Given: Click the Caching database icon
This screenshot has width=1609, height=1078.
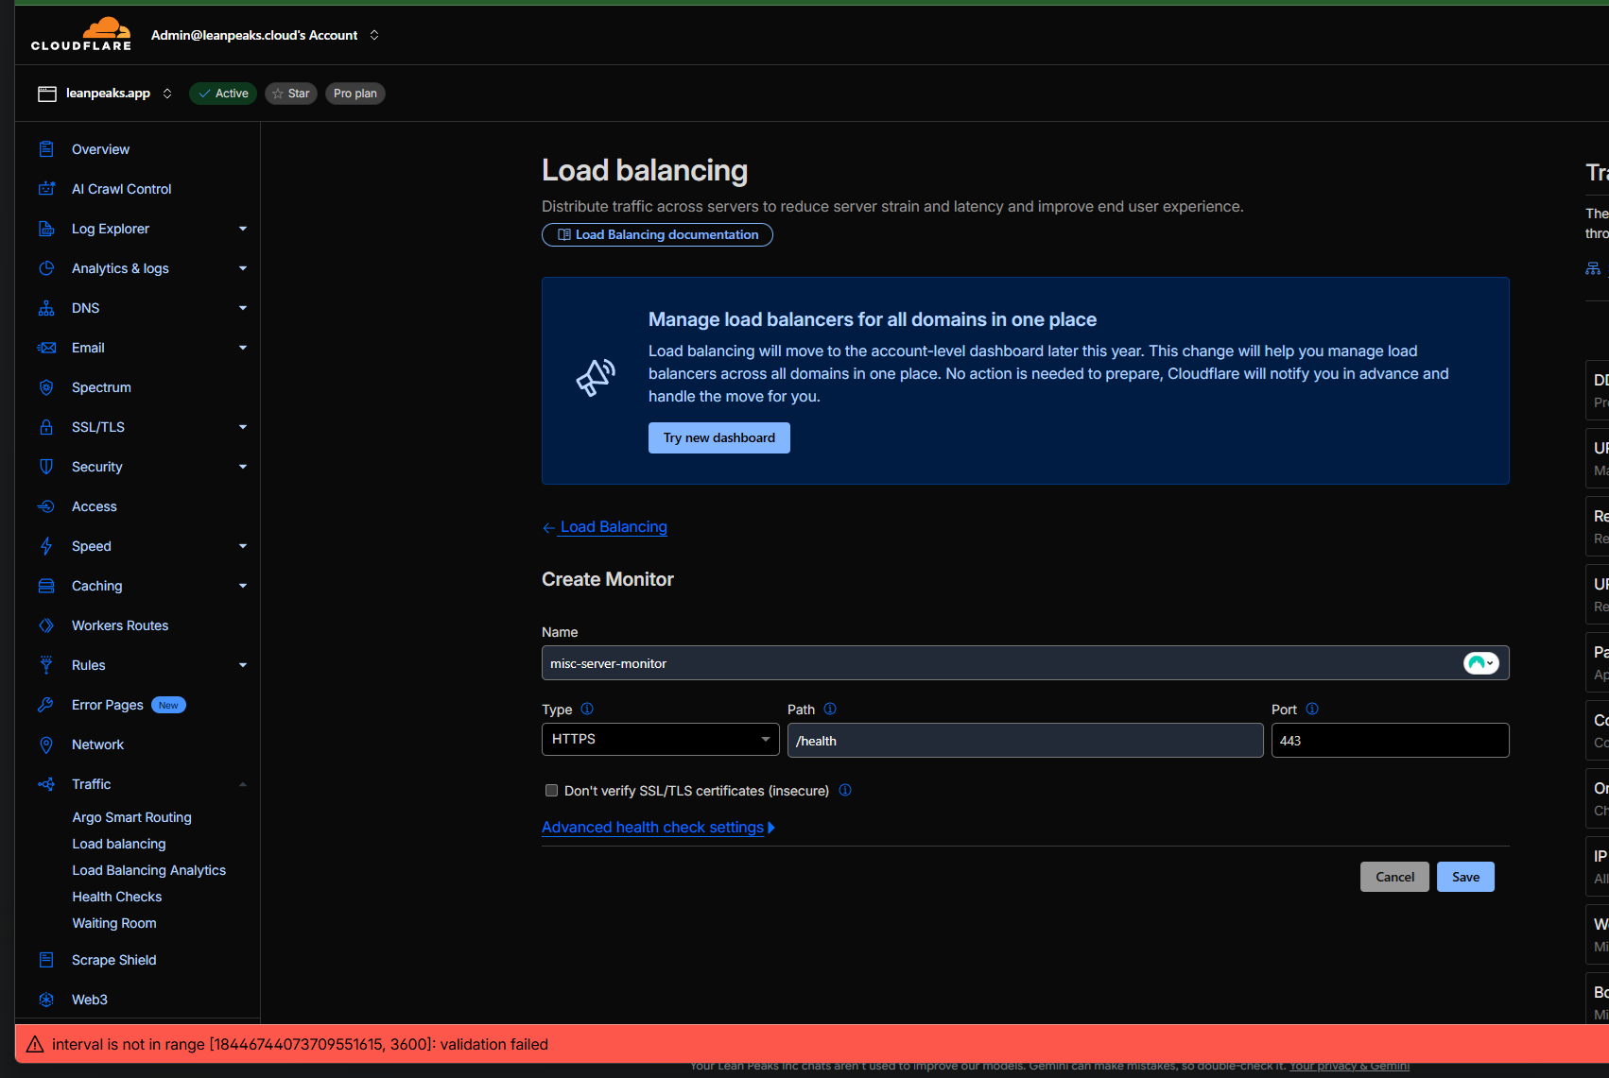Looking at the screenshot, I should (46, 586).
